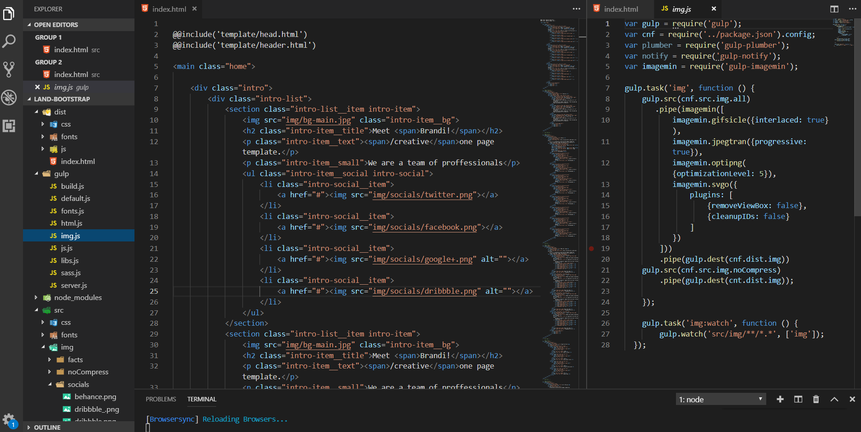The width and height of the screenshot is (861, 432).
Task: Open default.js in the file tree
Action: [x=75, y=198]
